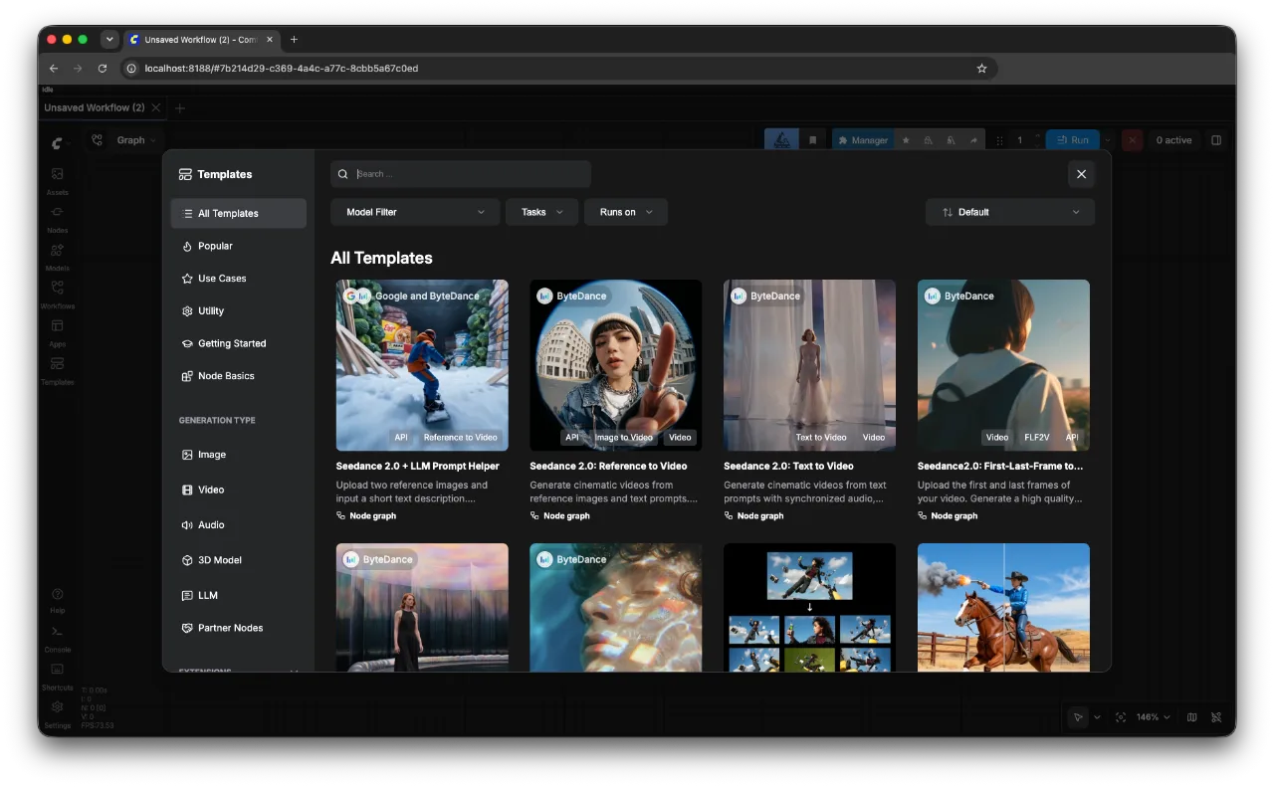This screenshot has height=787, width=1274.
Task: Open the Help menu in sidebar
Action: click(57, 599)
